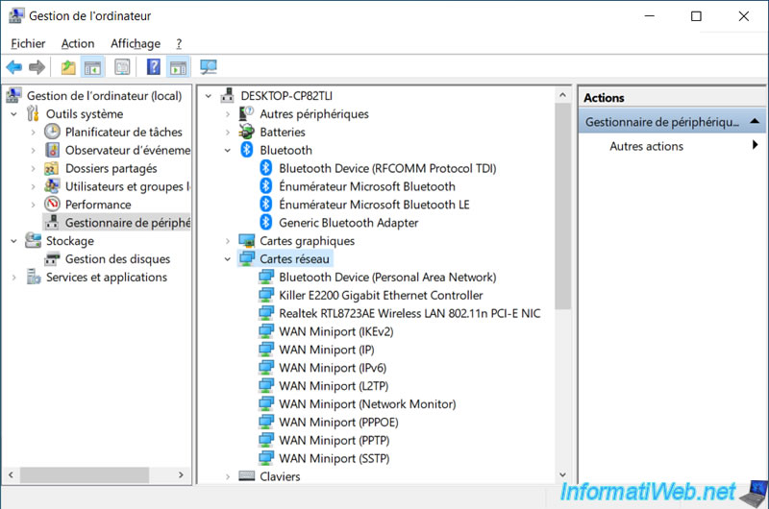Expand the Planificateur de tâches node
Screen dimensions: 769x509
(x=33, y=133)
